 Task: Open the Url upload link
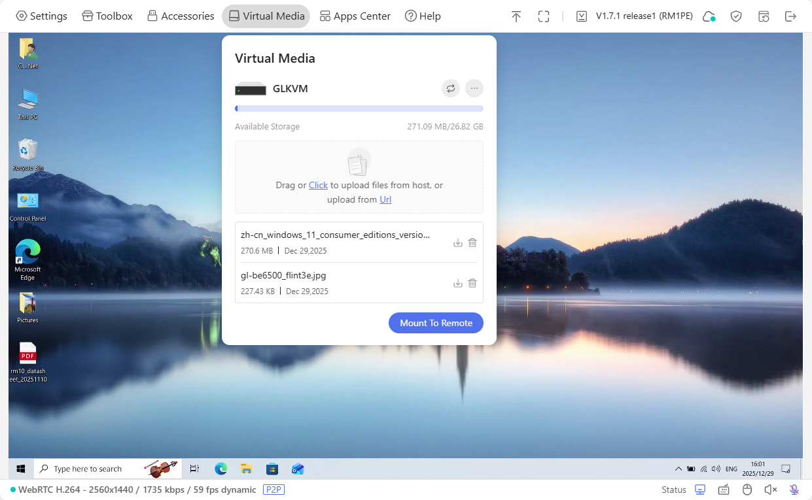pos(385,199)
